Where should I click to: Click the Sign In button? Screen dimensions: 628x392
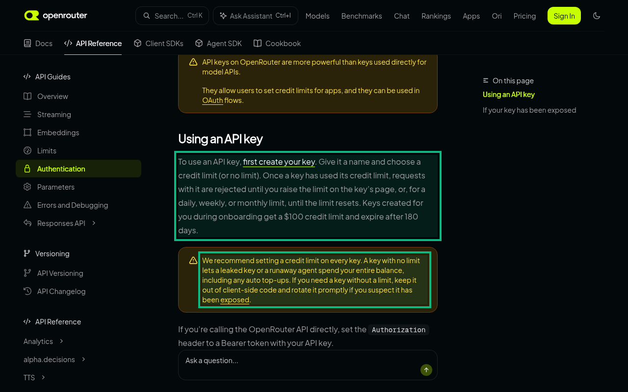click(564, 16)
